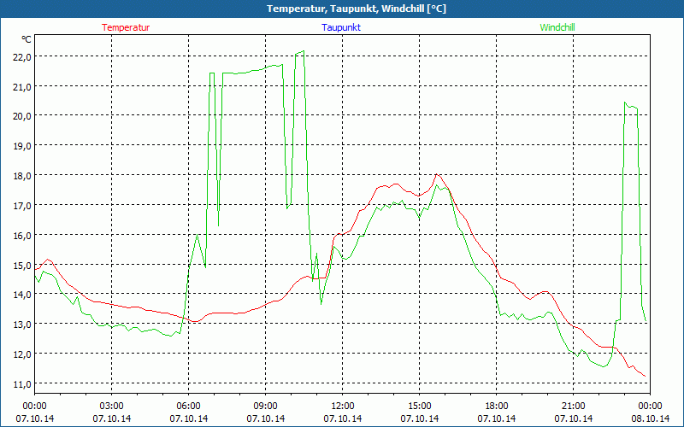Click the 18:00 time axis label
This screenshot has height=427, width=684.
coord(497,407)
